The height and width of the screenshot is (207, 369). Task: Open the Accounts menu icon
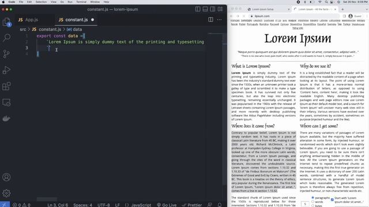pos(6,177)
